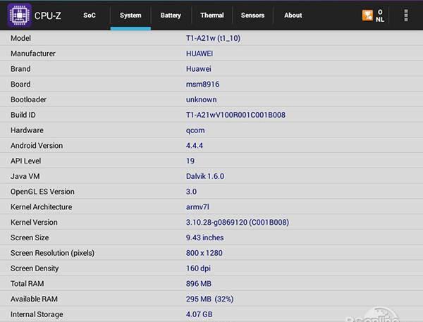The height and width of the screenshot is (322, 423).
Task: Open the three-dot overflow menu
Action: 406,16
